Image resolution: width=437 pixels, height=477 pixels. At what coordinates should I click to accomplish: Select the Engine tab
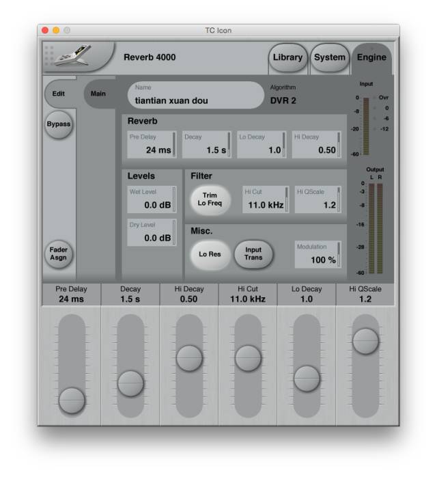(371, 57)
